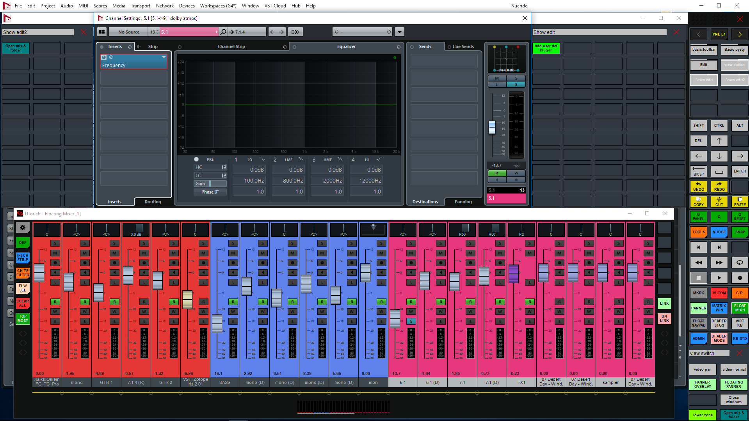Image resolution: width=749 pixels, height=421 pixels.
Task: Switch to the Panning tab
Action: click(463, 202)
